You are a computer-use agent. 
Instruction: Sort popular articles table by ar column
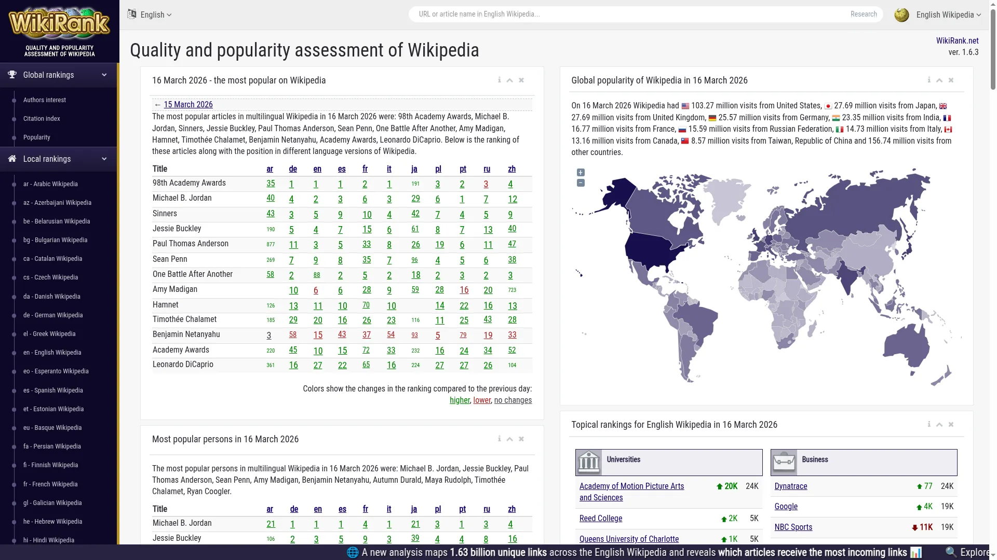(270, 169)
